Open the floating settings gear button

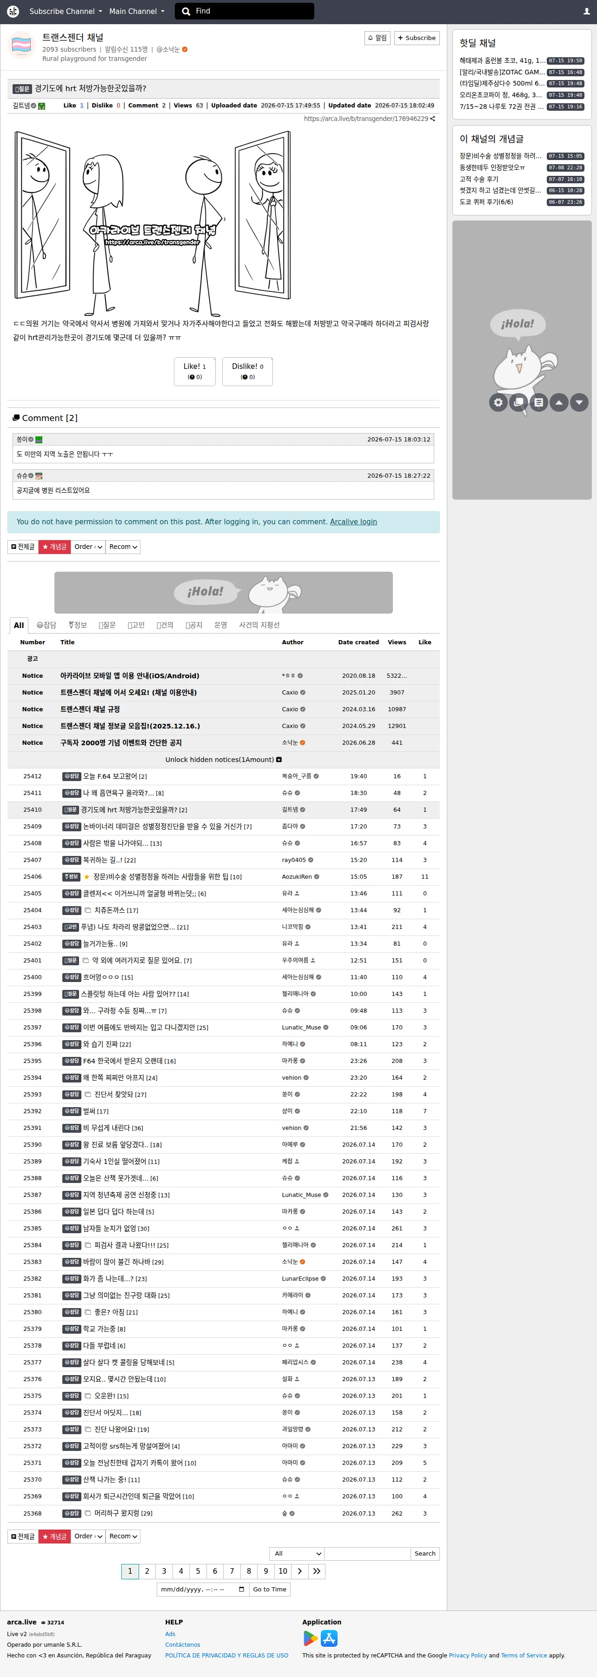click(x=498, y=402)
